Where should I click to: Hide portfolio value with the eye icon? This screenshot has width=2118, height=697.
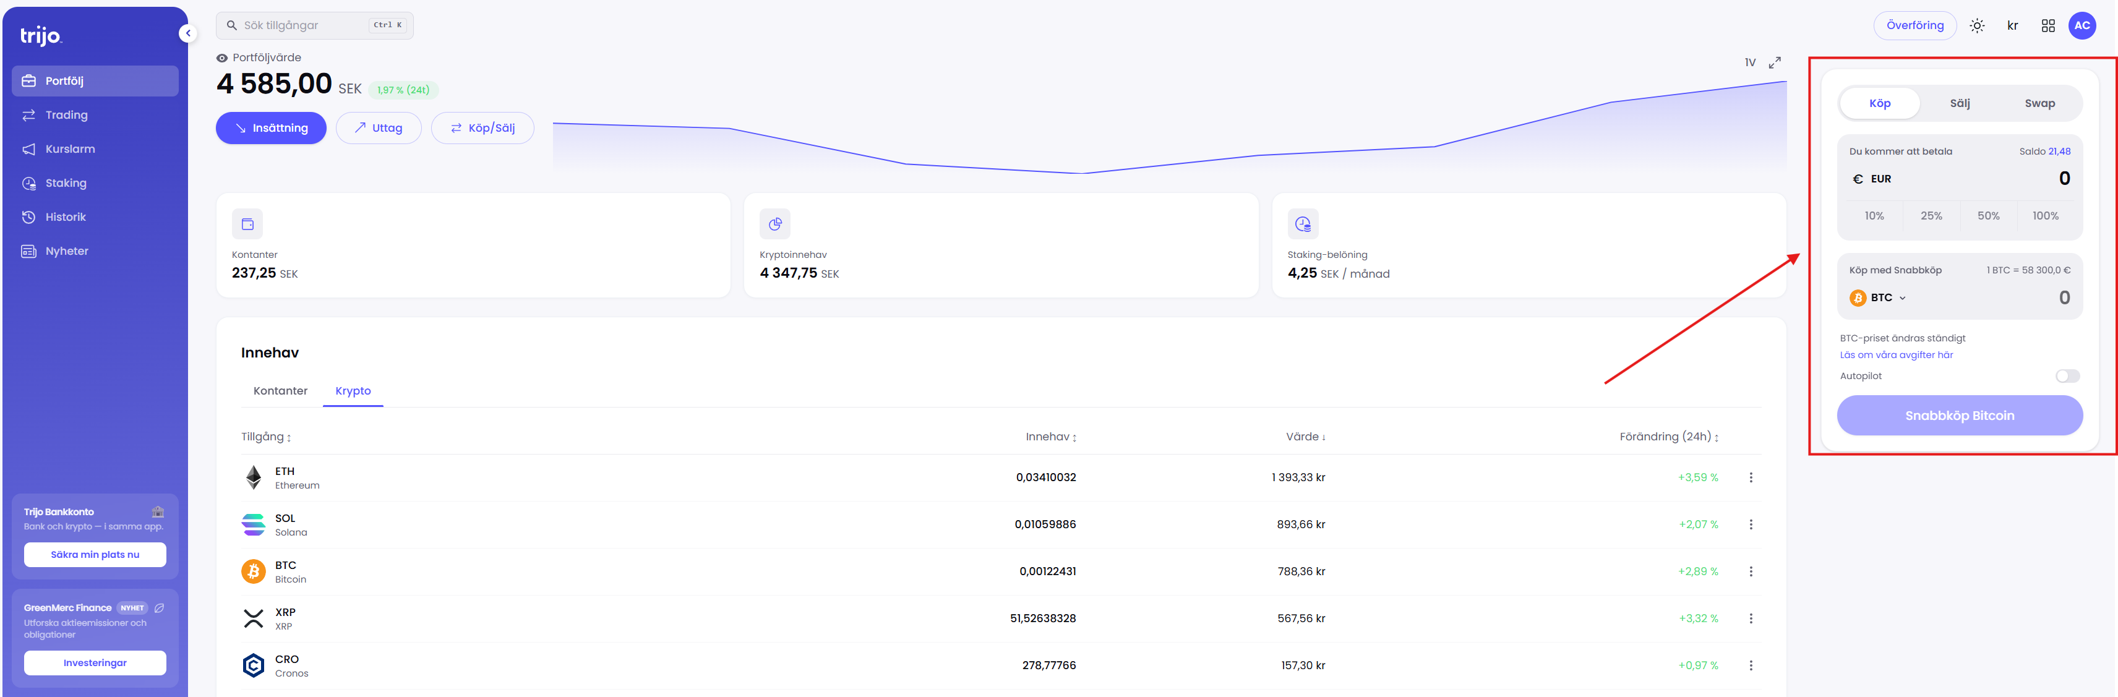coord(222,58)
